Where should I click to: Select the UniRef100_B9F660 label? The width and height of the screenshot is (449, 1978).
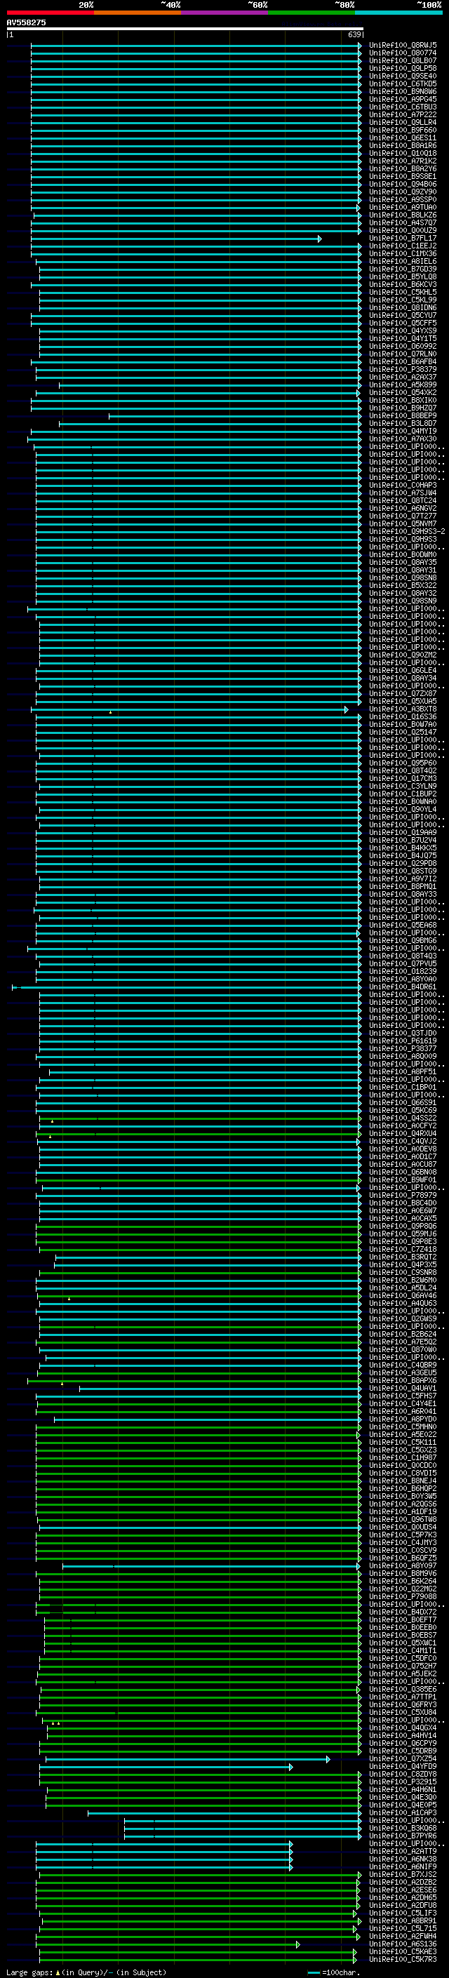pos(403,130)
